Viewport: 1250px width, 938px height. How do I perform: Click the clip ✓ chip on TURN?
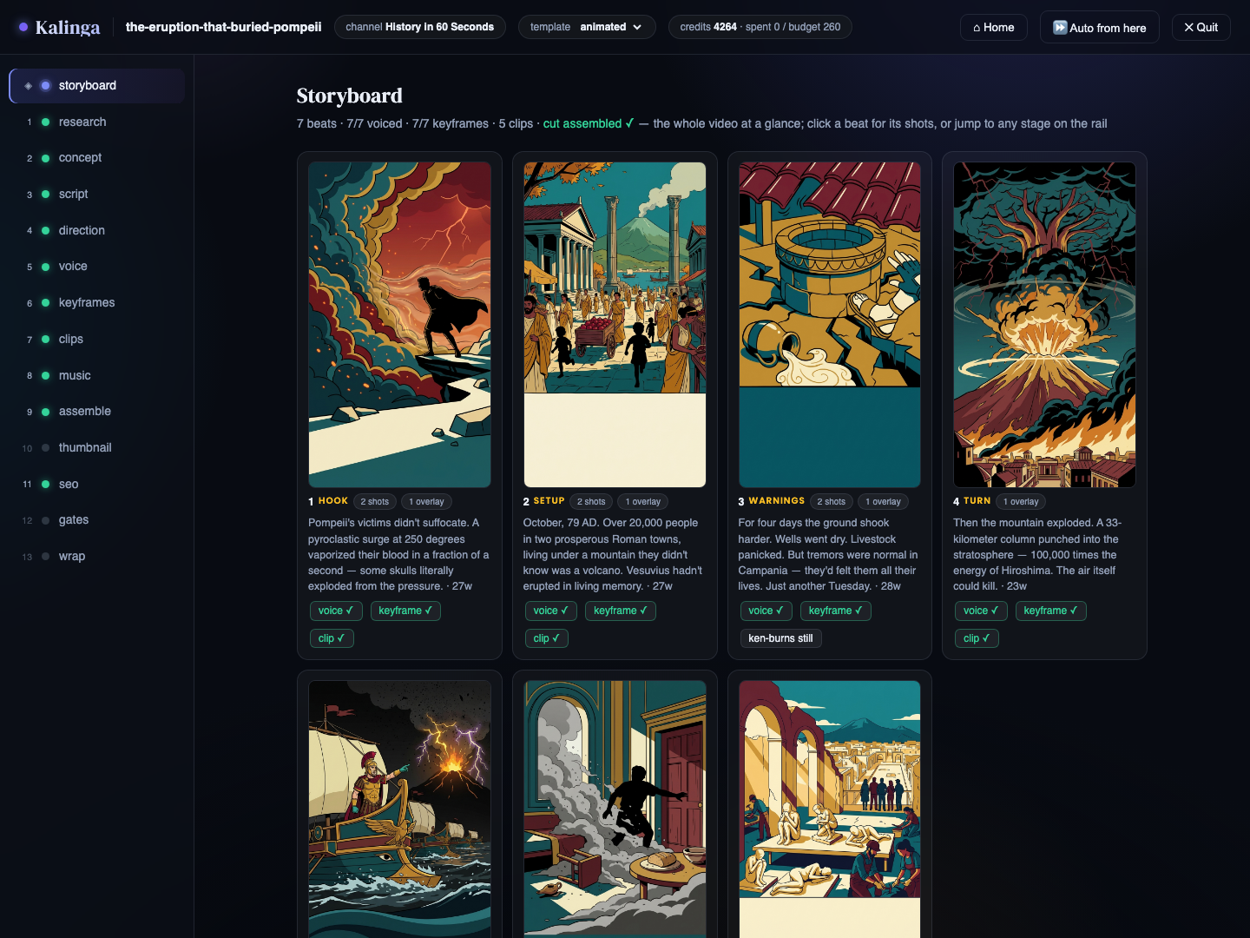coord(977,638)
